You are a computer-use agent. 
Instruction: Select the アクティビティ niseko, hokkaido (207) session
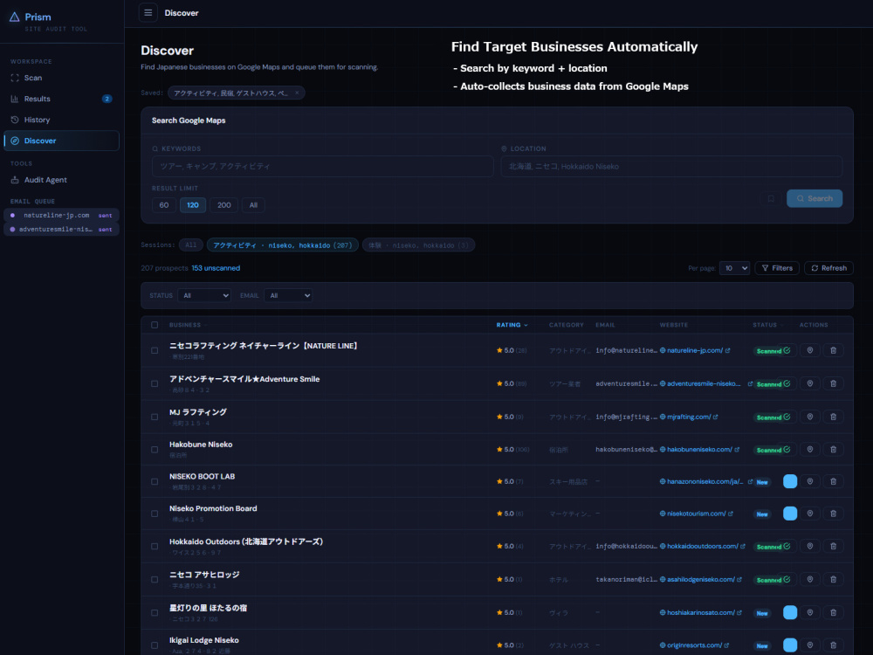282,245
